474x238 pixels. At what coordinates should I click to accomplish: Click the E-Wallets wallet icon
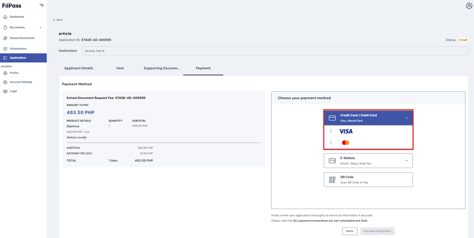point(332,161)
